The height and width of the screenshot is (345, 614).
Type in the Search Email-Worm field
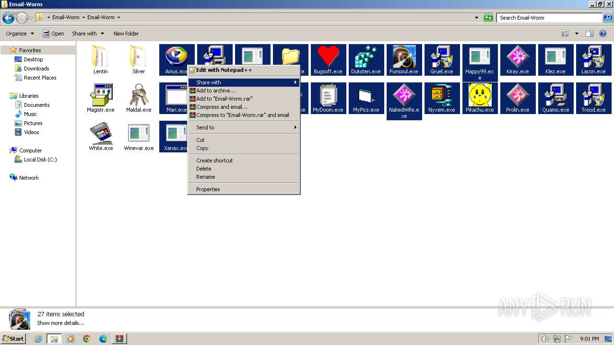pos(549,18)
